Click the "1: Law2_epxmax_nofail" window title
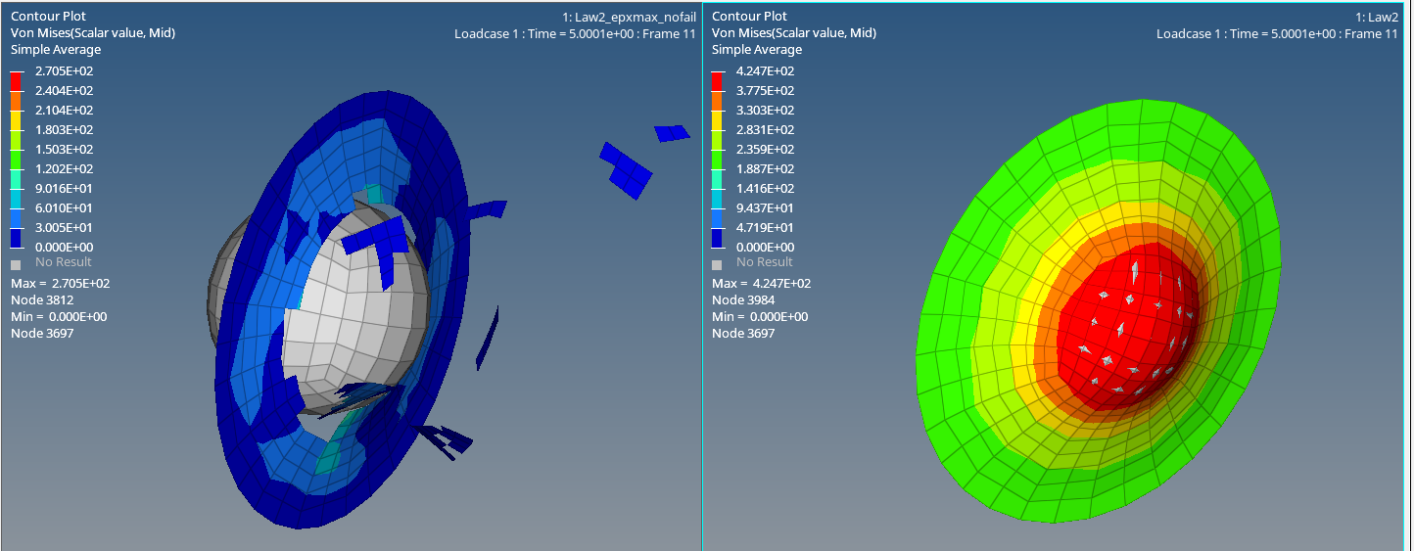The height and width of the screenshot is (551, 1414). click(629, 17)
